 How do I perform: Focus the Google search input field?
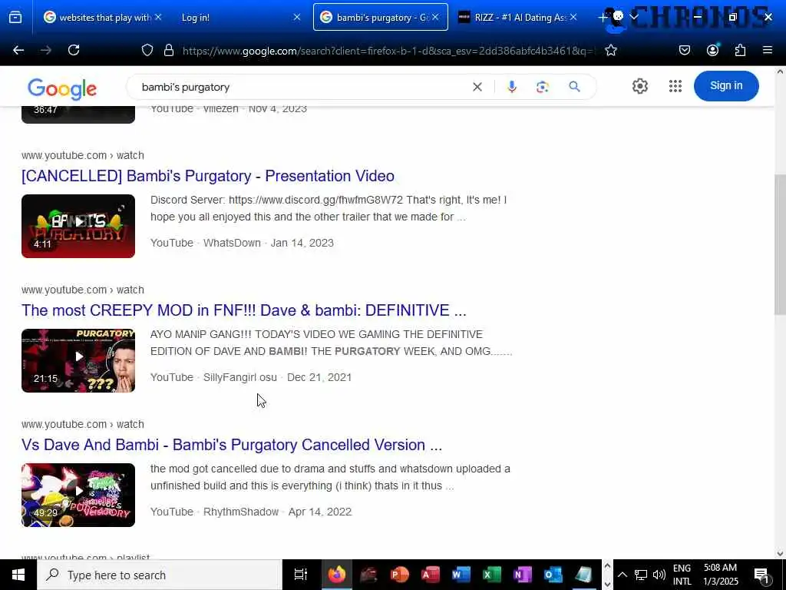point(301,87)
